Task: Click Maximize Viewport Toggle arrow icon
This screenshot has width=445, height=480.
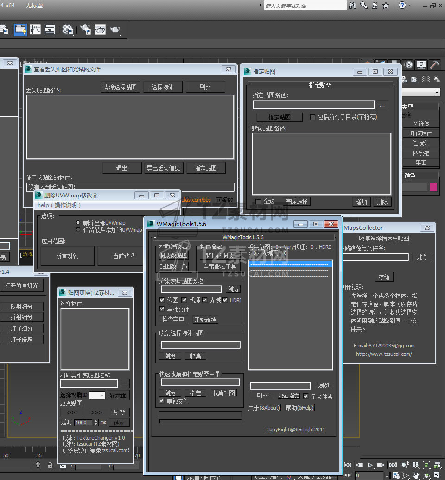Action: [437, 475]
